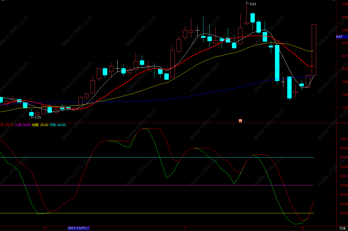Click the 50.00 indicator axis label
Viewport: 348px width, 231px height.
pyautogui.click(x=344, y=185)
